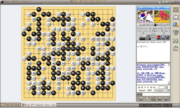Click black stone numbered 237 on board
The width and height of the screenshot is (180, 108).
(53, 93)
